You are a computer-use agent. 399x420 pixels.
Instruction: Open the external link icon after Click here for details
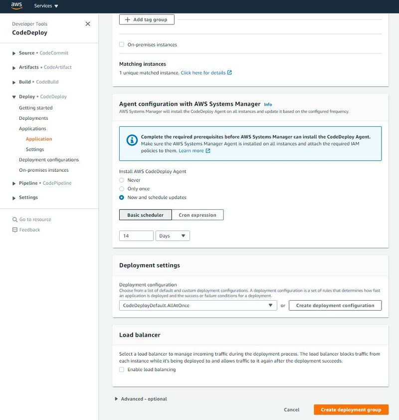click(x=229, y=72)
